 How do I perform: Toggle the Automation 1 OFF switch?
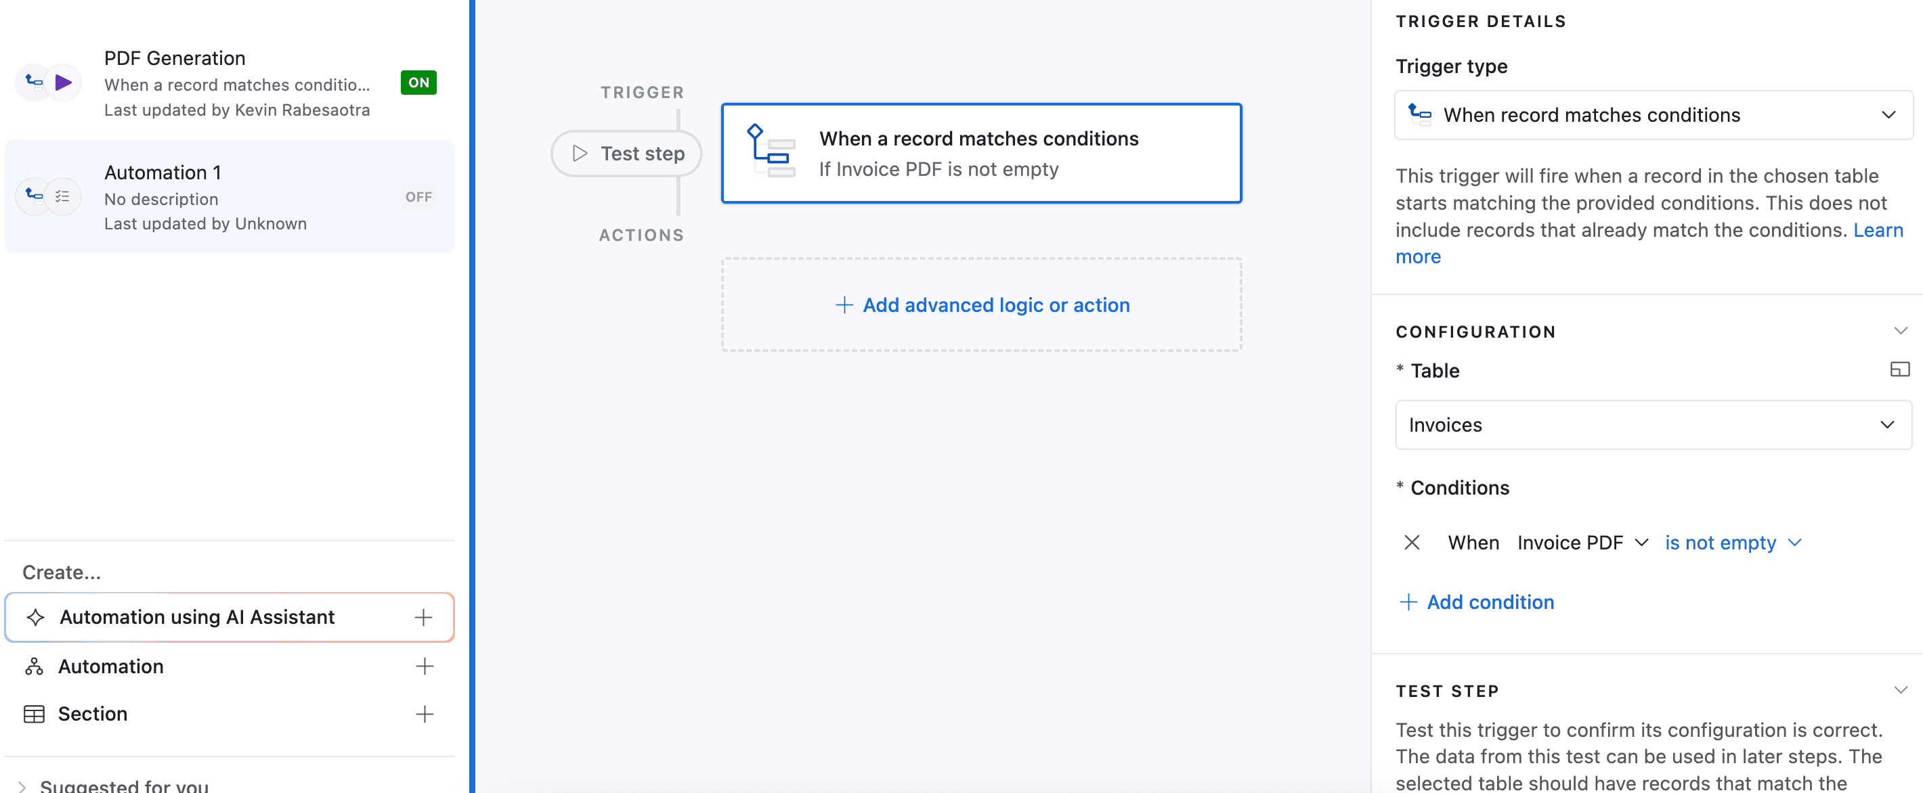click(x=418, y=197)
